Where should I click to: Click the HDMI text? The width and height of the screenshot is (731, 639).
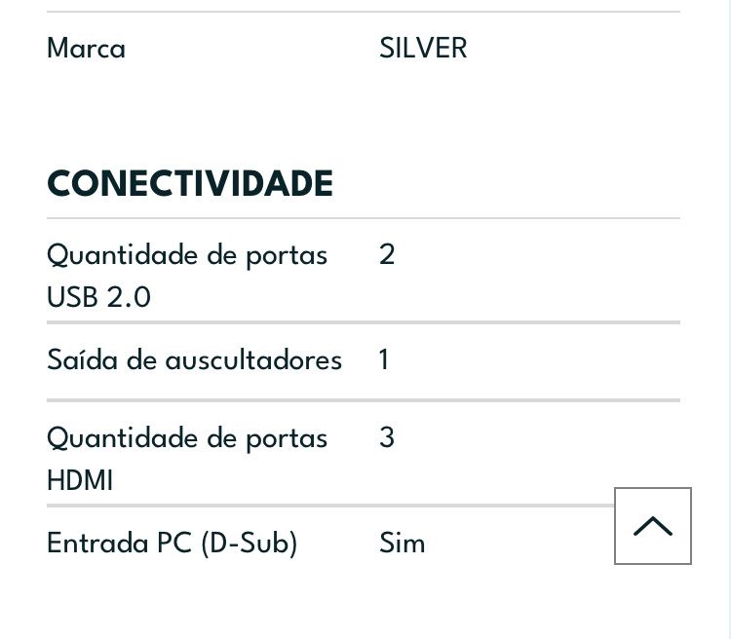(80, 480)
